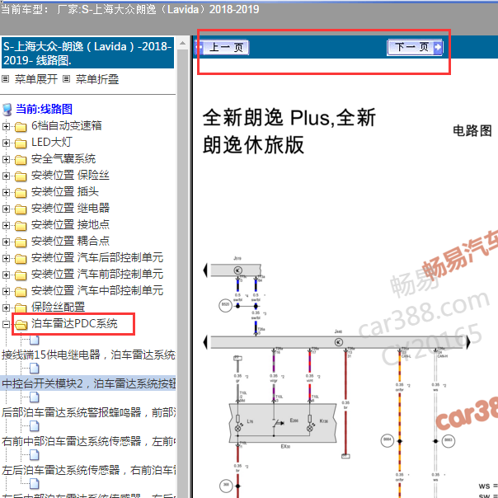The height and width of the screenshot is (498, 498).
Task: Open 接线端15供电继电器，泊车雷达系统 diagram
Action: tap(88, 355)
